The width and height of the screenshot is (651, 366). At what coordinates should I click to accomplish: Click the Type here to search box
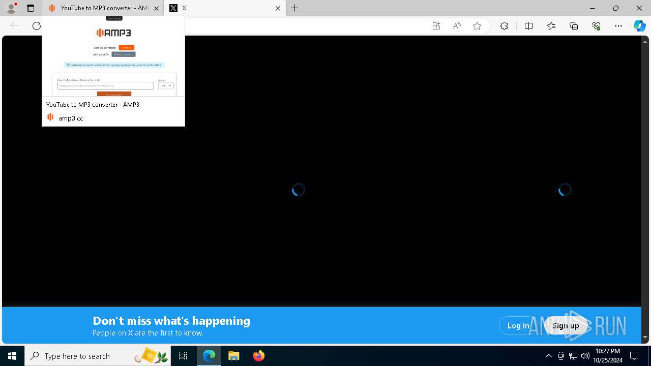98,356
